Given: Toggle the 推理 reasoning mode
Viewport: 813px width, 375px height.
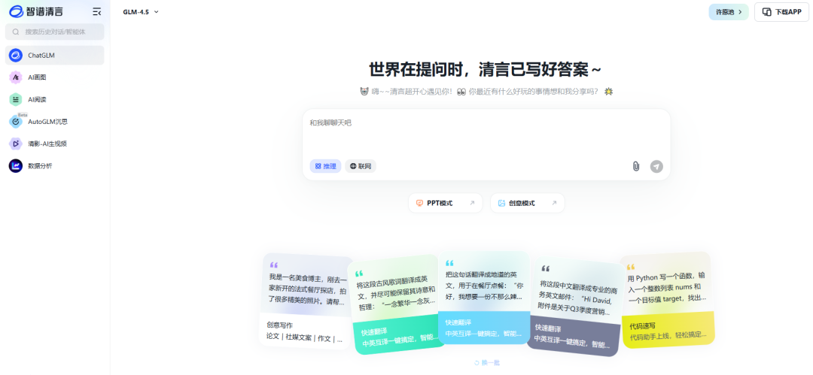Looking at the screenshot, I should (x=326, y=166).
